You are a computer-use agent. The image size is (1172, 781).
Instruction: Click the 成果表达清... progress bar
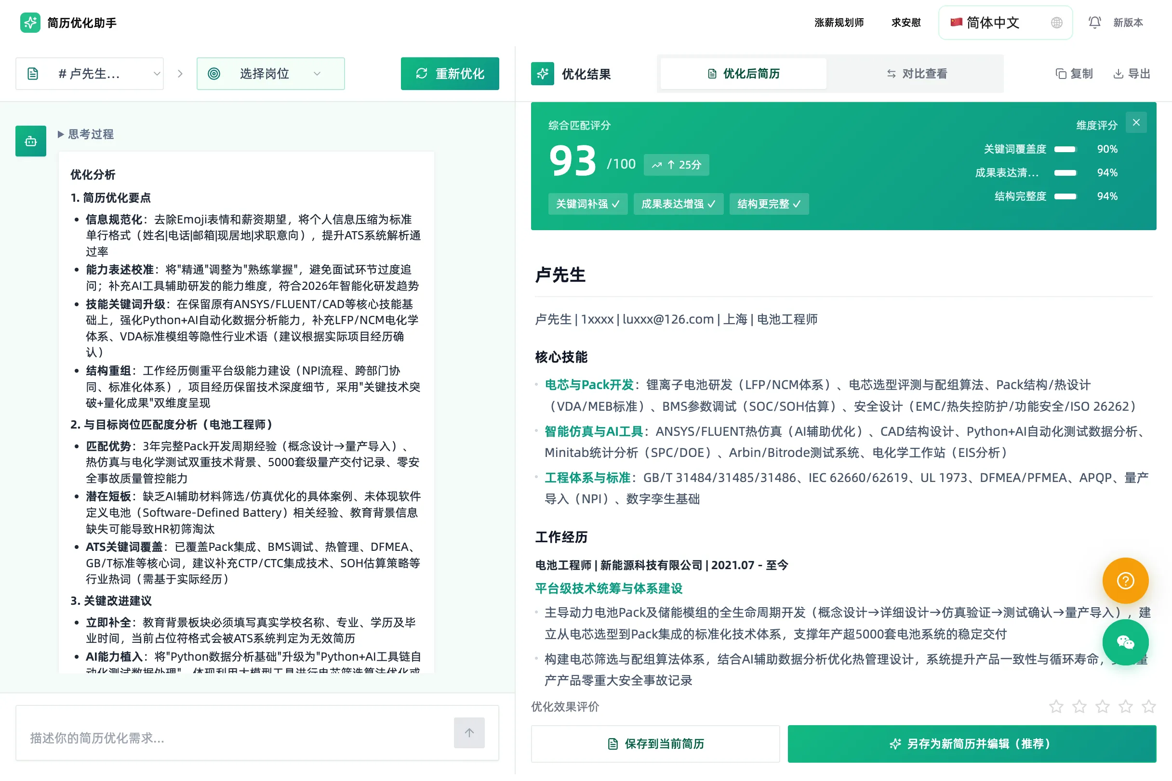[1065, 173]
